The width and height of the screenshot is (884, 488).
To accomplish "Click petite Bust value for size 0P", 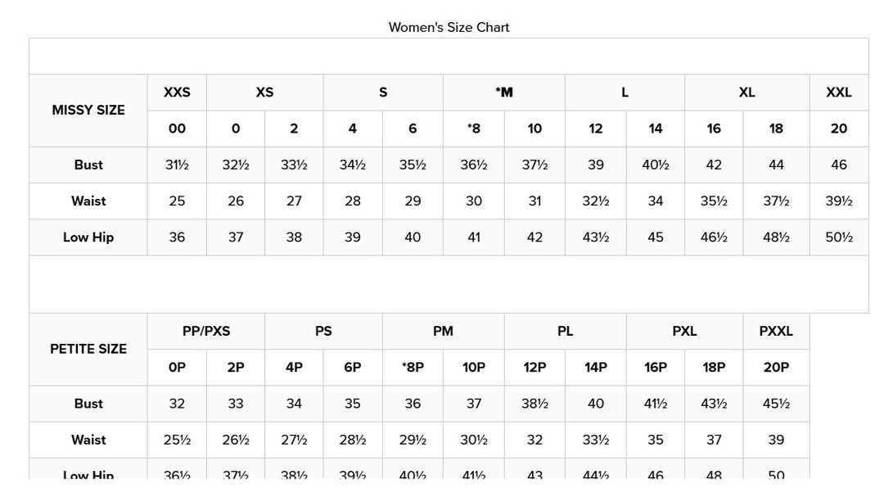I will coord(177,404).
